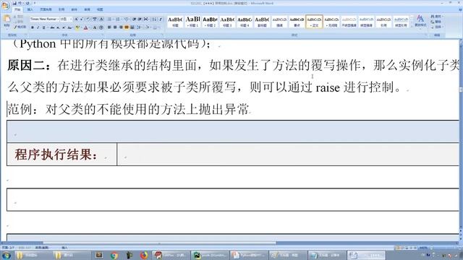Open the Office button menu
463x260 pixels.
tap(5, 5)
